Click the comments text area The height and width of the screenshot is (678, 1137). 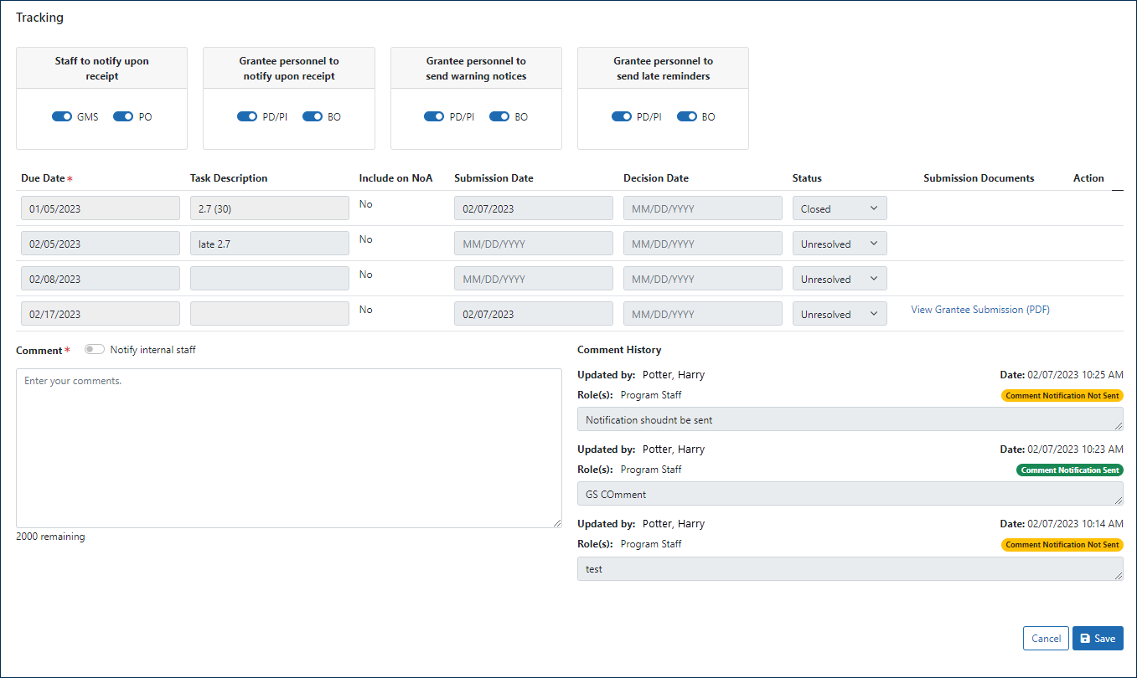[x=289, y=448]
